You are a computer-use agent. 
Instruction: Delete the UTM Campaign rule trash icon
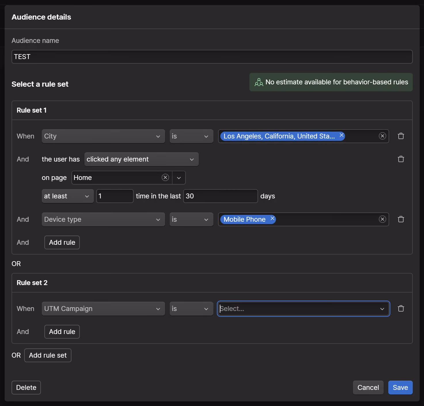click(401, 308)
